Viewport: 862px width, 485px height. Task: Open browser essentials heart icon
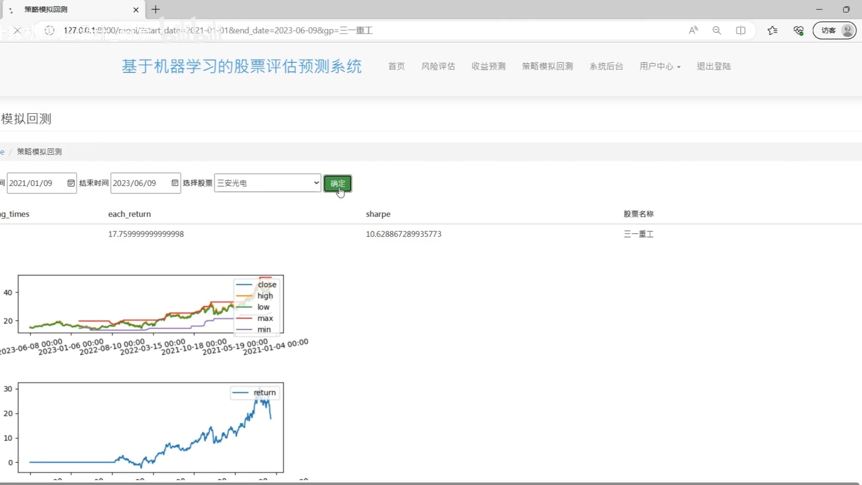798,30
